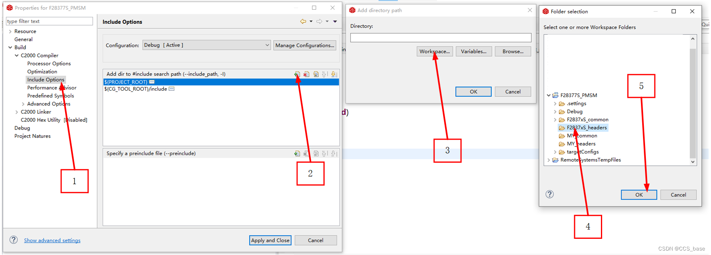The image size is (711, 255).
Task: Click the Variables... button
Action: [x=474, y=51]
